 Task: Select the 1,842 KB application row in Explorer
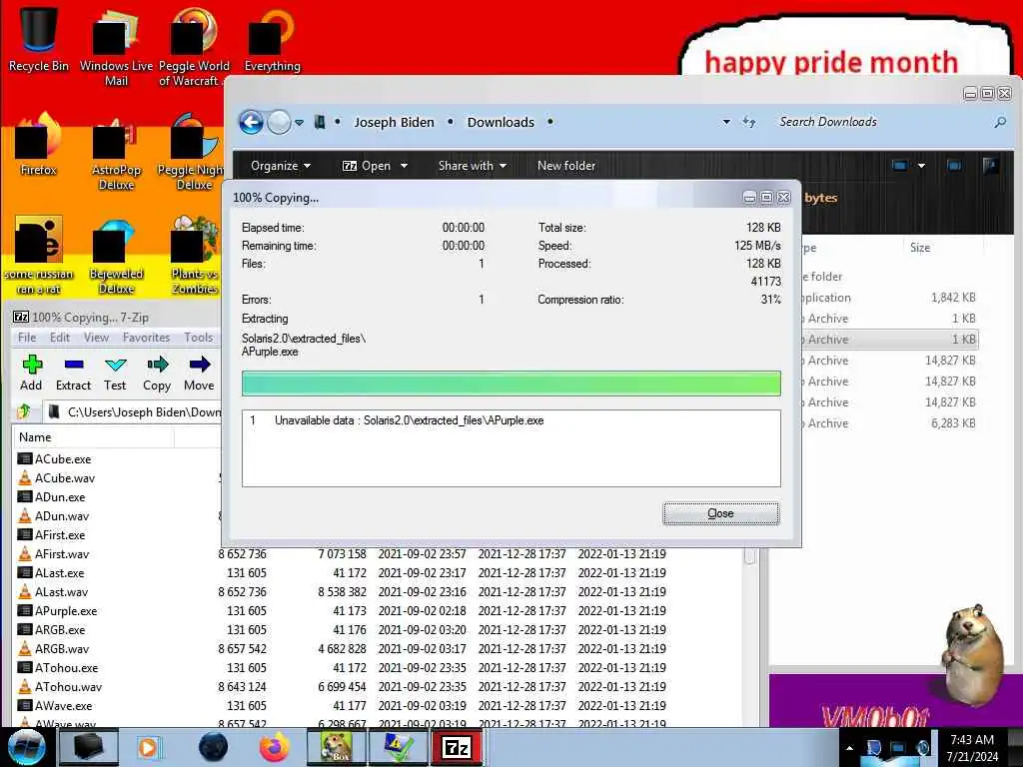[x=890, y=298]
